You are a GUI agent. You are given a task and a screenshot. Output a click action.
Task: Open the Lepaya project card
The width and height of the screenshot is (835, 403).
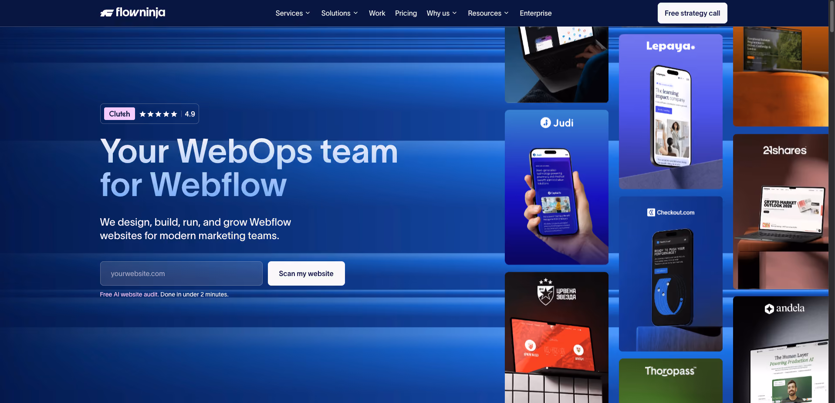pyautogui.click(x=671, y=112)
